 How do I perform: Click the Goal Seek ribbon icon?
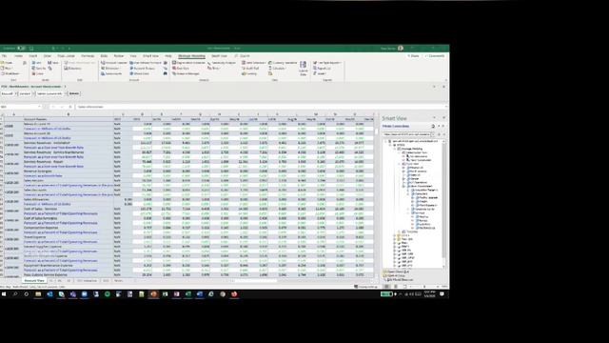pos(181,68)
